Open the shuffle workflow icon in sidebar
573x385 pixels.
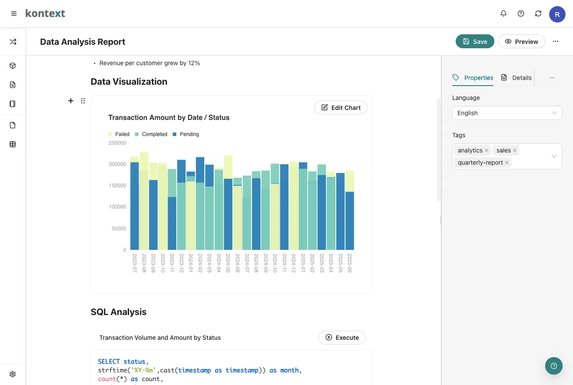pos(13,42)
